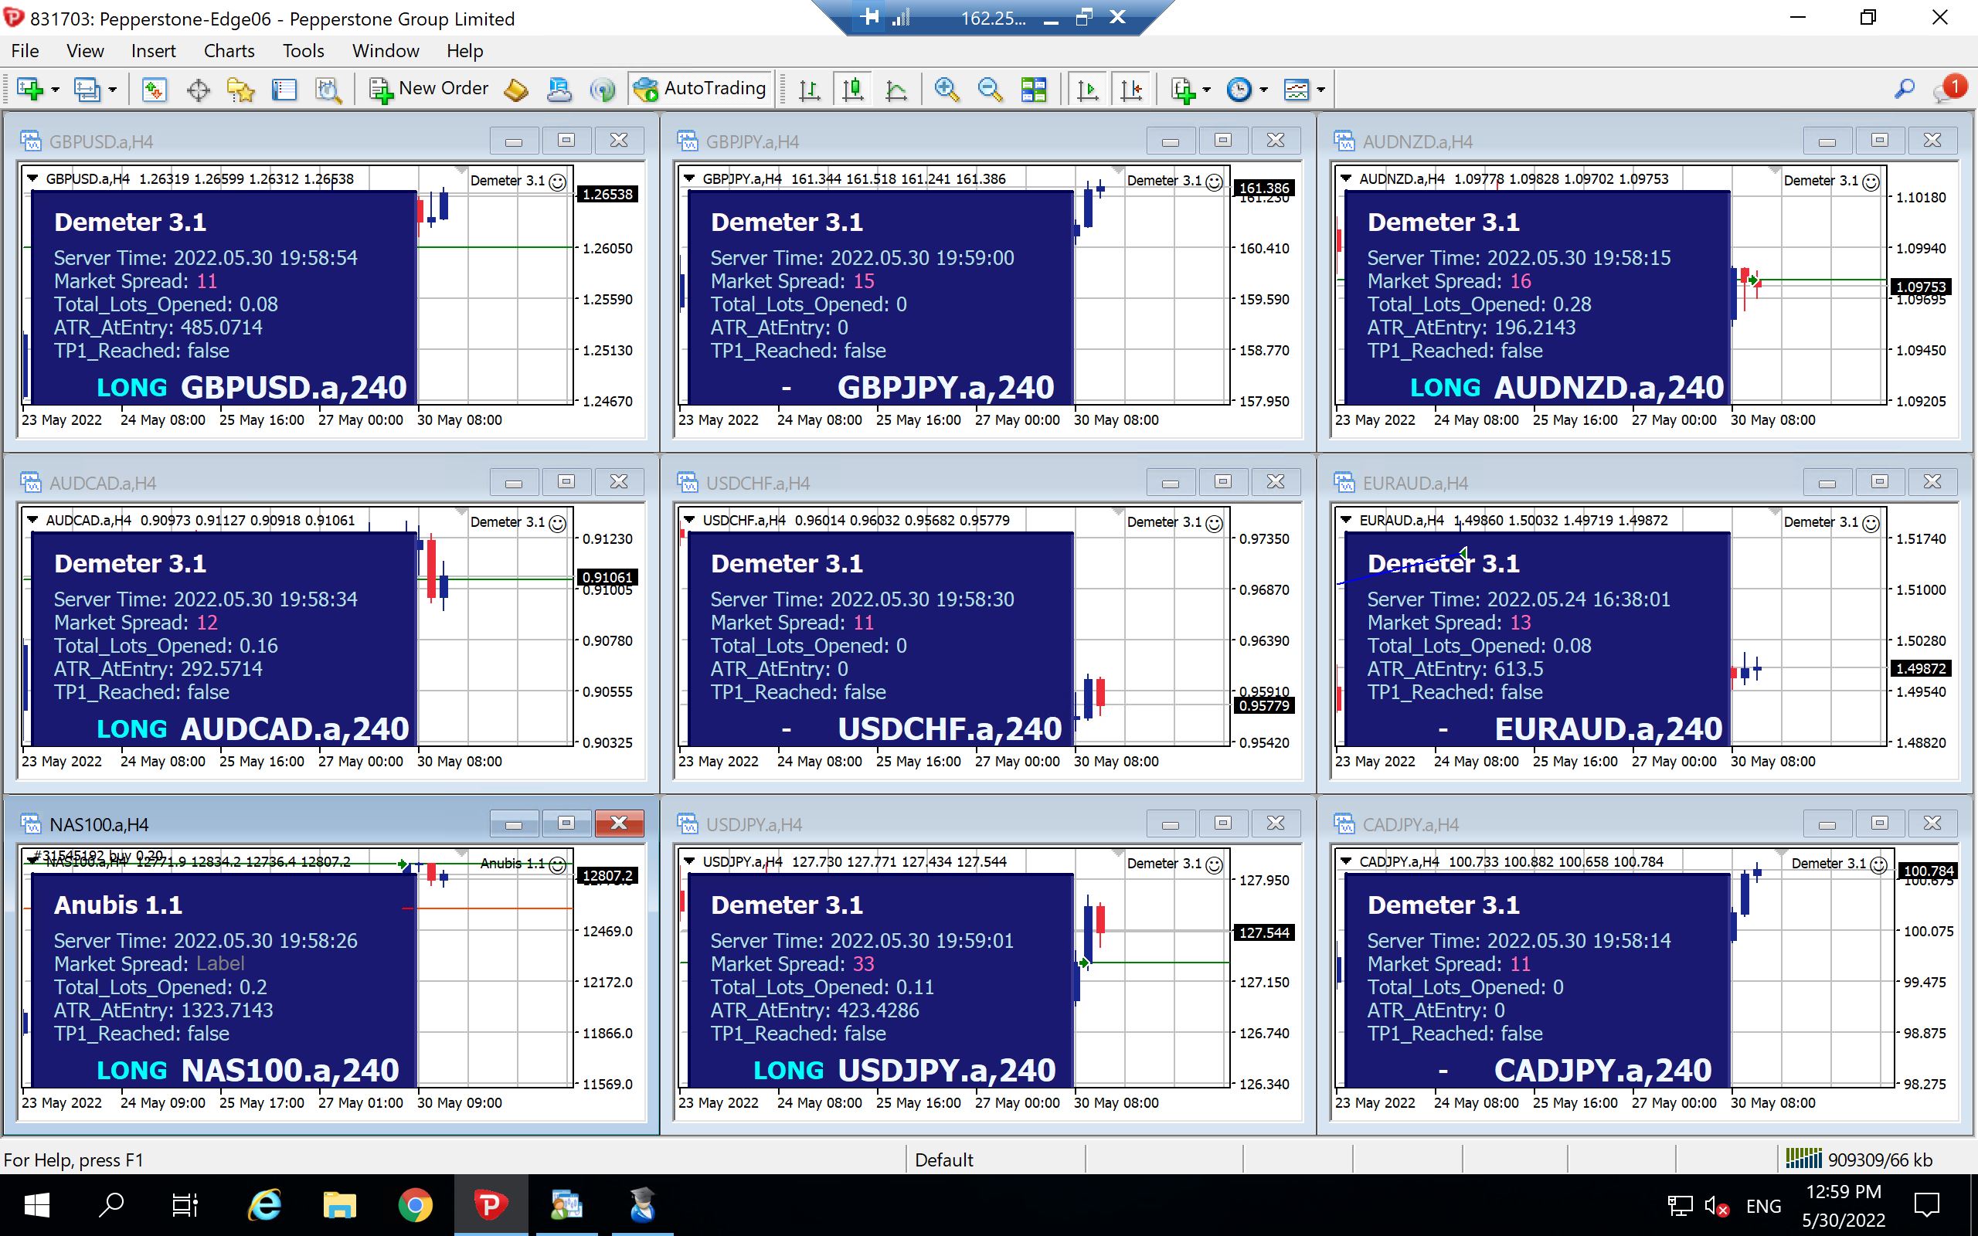This screenshot has height=1236, width=1978.
Task: Click the 1.26538 price label on GBPUSD chart
Action: [607, 195]
